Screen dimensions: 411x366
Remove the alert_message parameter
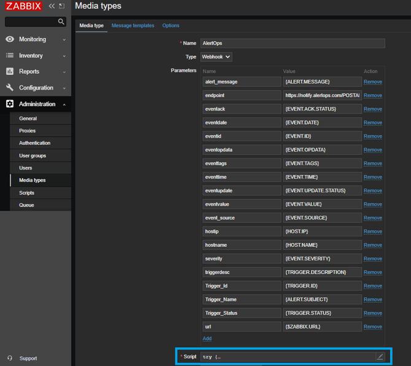pos(372,82)
